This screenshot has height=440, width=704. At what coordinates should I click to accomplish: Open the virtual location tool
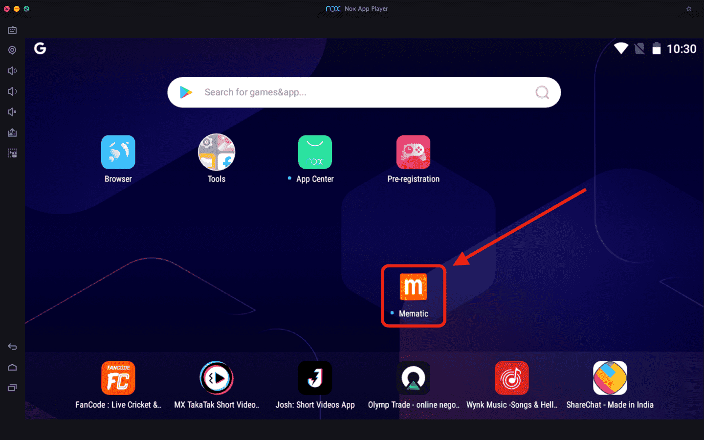point(12,50)
